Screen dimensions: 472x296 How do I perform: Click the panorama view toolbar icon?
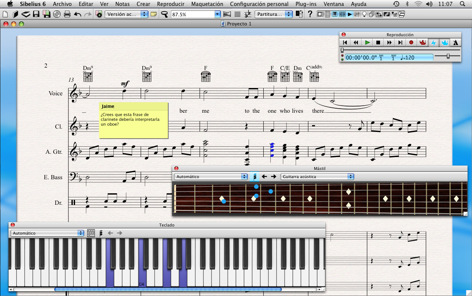click(227, 14)
